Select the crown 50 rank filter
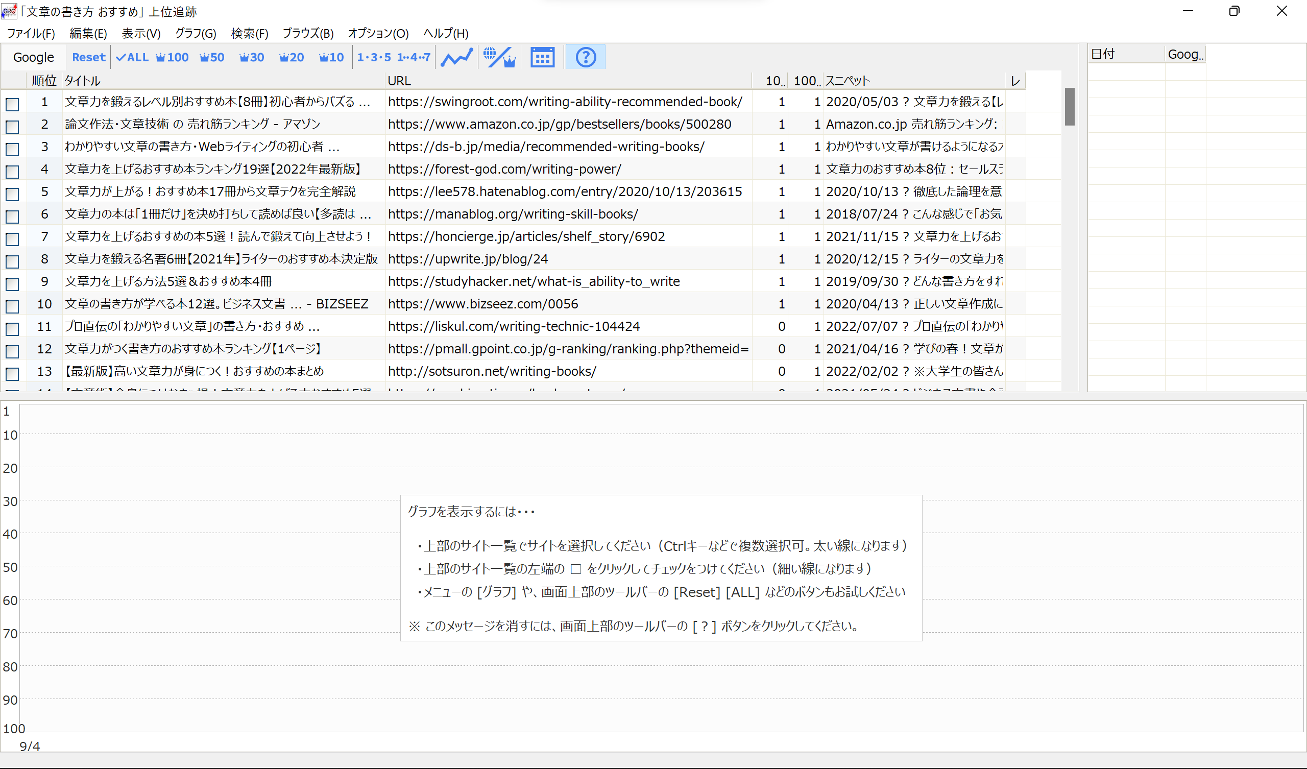This screenshot has height=769, width=1307. 211,57
